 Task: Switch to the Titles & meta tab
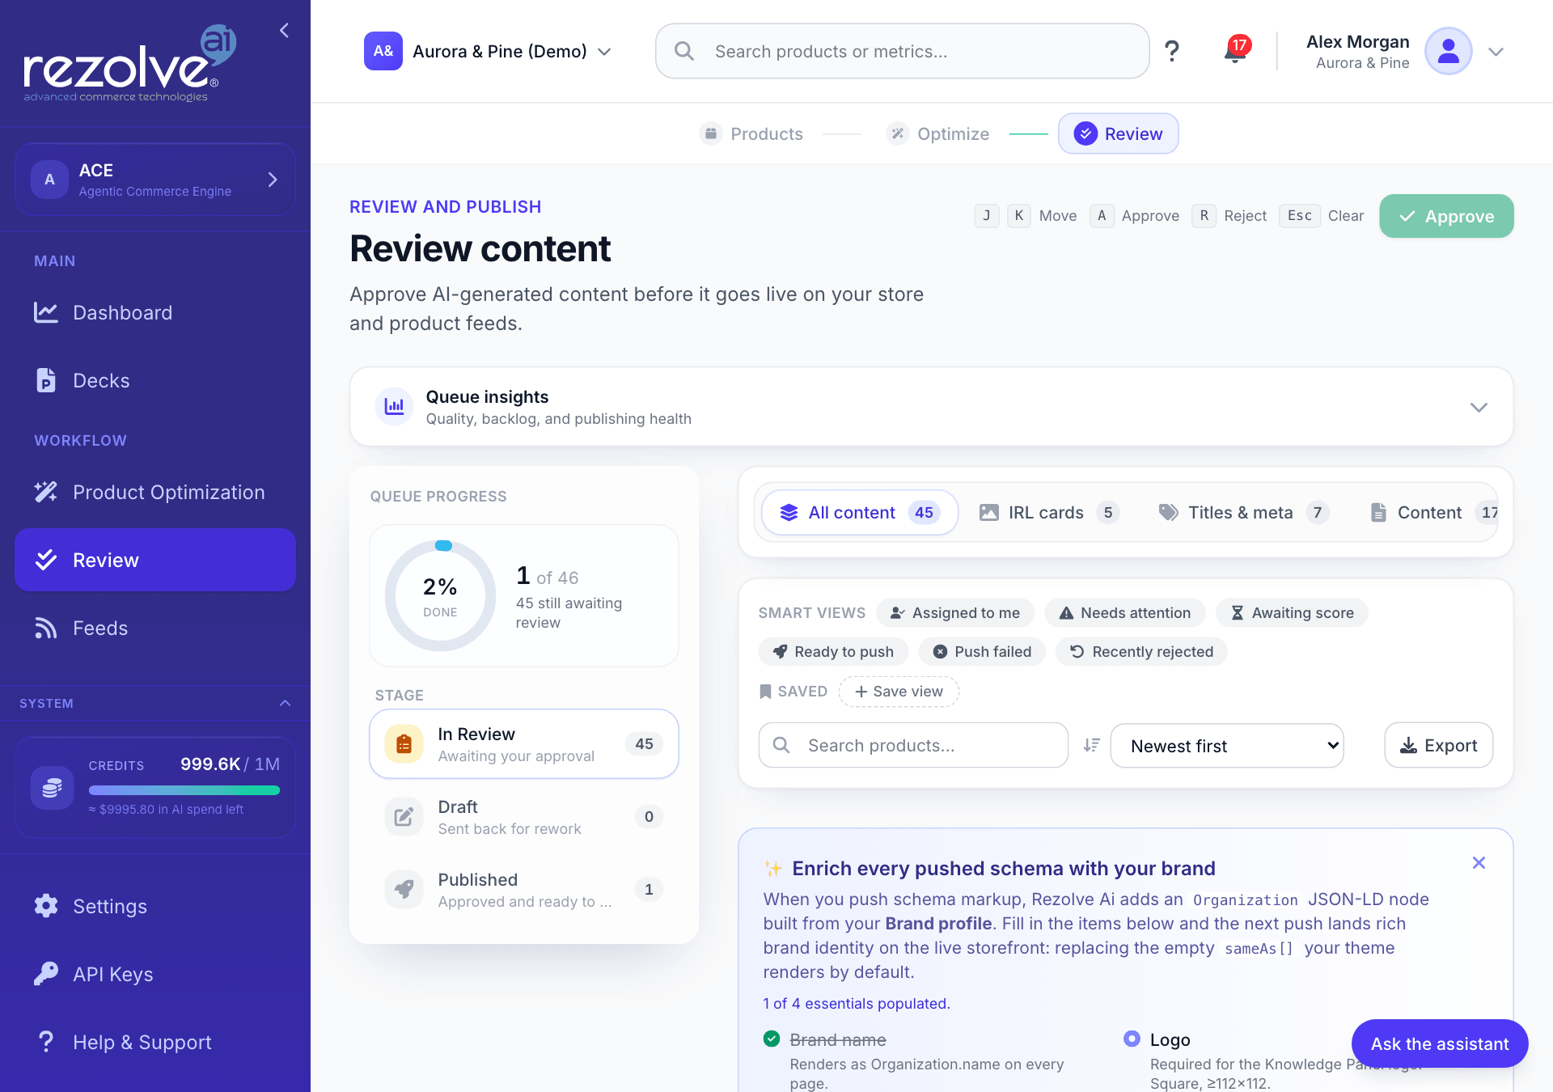(x=1243, y=513)
